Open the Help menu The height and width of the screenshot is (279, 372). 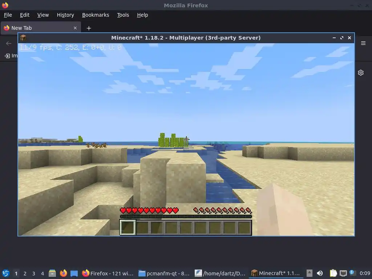[142, 15]
